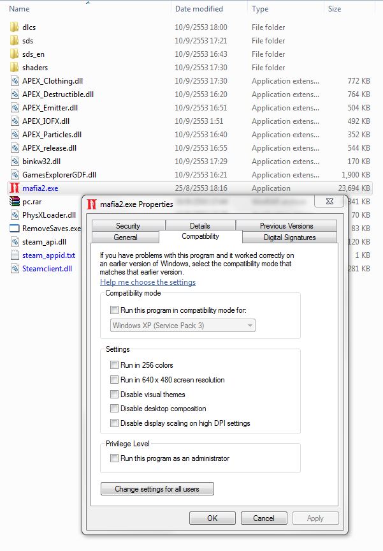
Task: Select the sds folder icon
Action: pos(15,40)
